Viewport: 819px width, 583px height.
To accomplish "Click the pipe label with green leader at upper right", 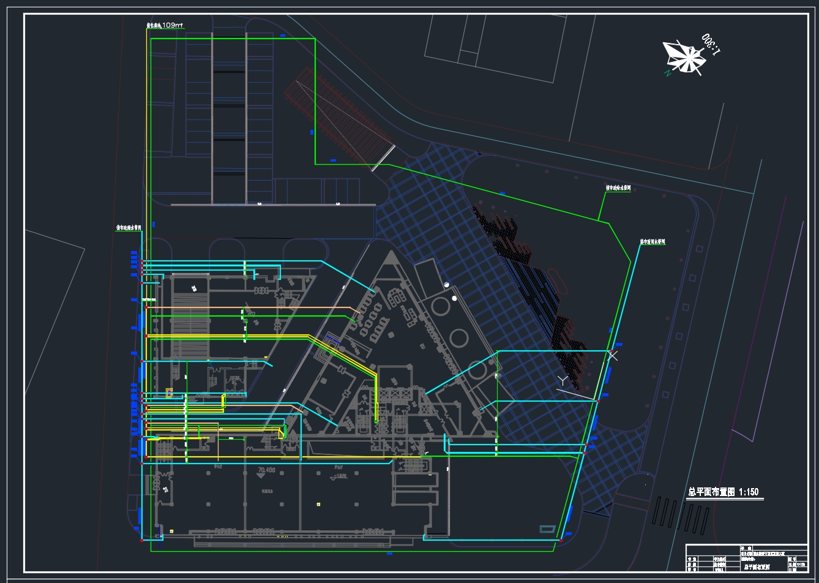I will point(618,189).
